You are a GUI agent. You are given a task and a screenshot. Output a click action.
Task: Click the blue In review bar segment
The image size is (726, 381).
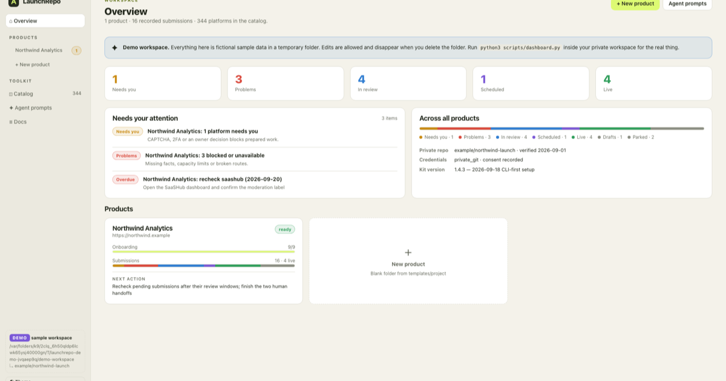(x=526, y=128)
